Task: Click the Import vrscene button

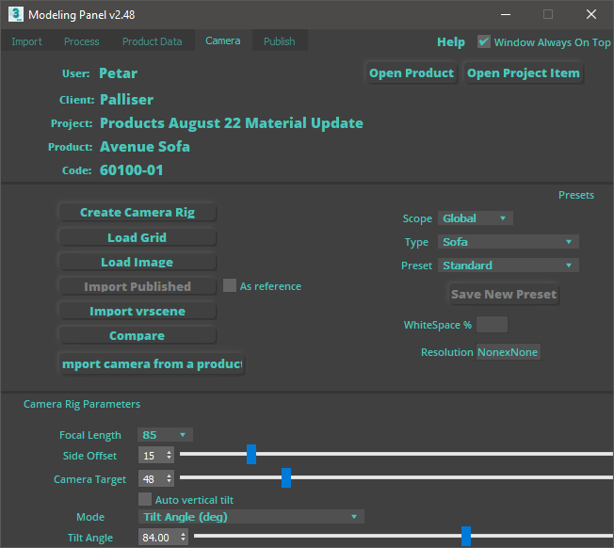Action: click(x=137, y=312)
